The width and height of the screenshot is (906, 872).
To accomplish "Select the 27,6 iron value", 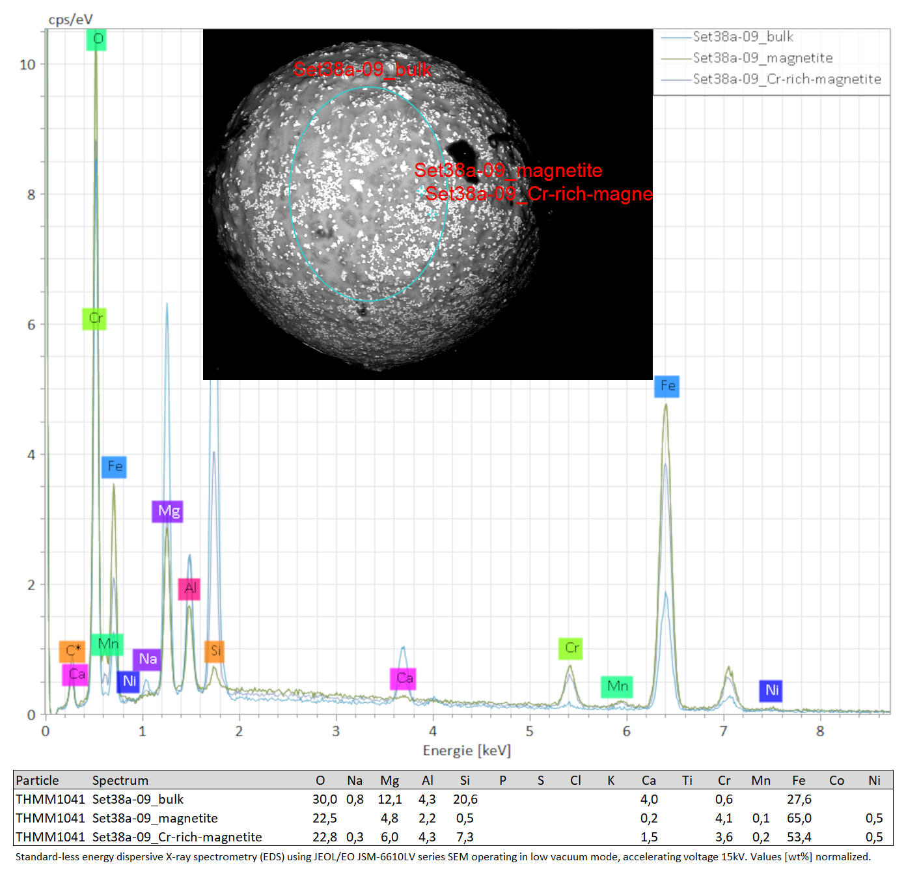I will (x=799, y=799).
